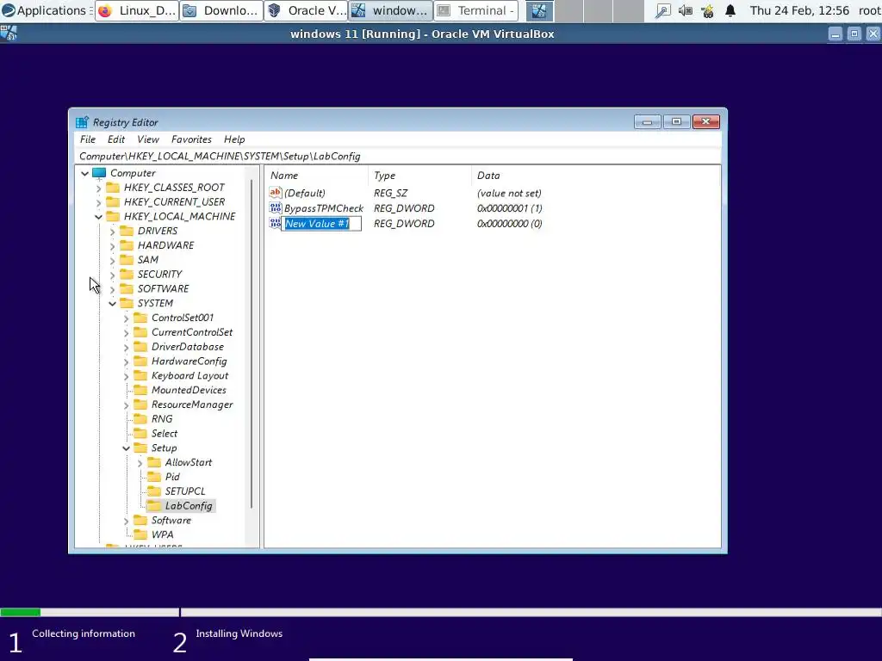This screenshot has height=661, width=882.
Task: Collapse the SYSTEM key chevron
Action: 112,304
